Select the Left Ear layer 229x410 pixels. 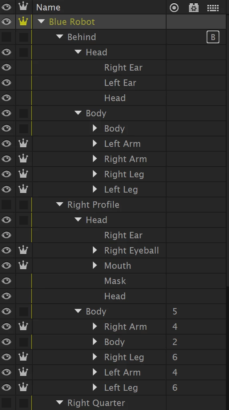pyautogui.click(x=120, y=83)
